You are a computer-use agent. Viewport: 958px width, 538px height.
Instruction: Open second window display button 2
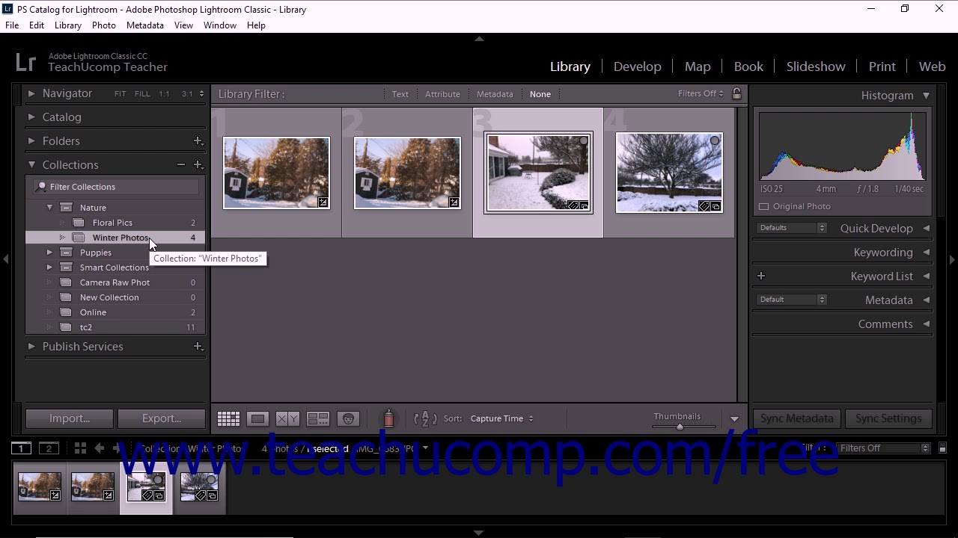49,448
